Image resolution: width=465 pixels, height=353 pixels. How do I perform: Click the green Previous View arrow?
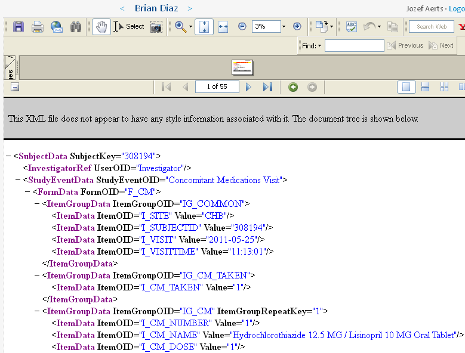tap(293, 87)
